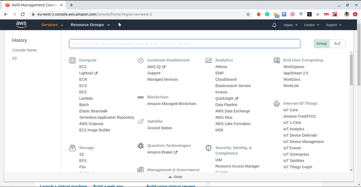Screen dimensions: 361x187
Task: Click the browser profile avatar
Action: coord(347,14)
